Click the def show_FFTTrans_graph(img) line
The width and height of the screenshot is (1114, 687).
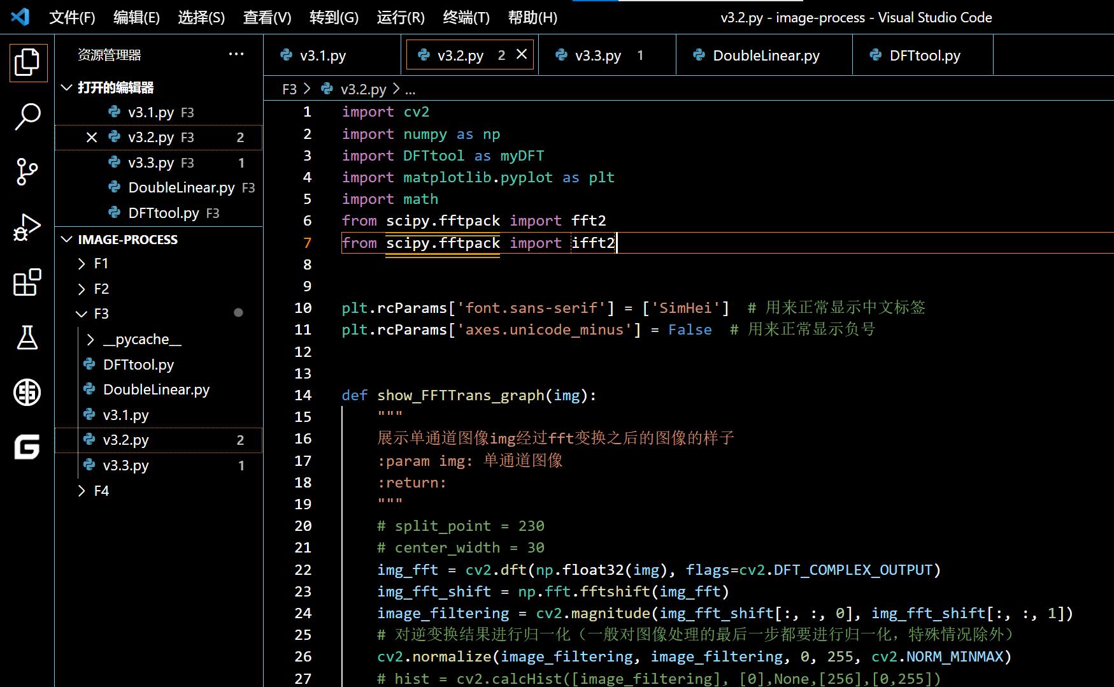click(x=469, y=395)
